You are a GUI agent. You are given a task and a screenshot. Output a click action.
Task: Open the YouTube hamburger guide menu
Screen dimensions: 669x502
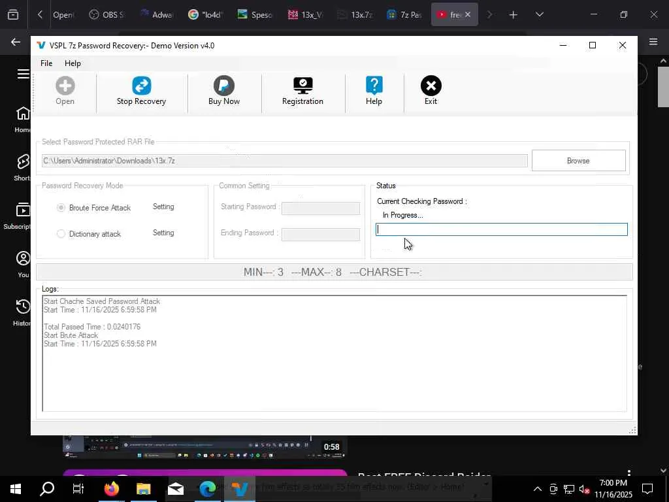(x=23, y=74)
